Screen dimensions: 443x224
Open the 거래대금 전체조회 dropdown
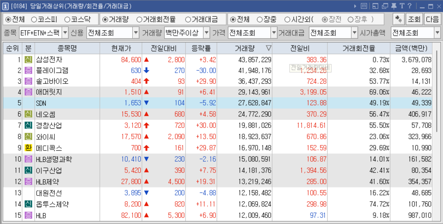coord(354,32)
